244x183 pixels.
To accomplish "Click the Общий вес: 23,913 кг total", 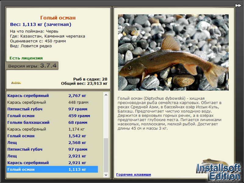I will [x=84, y=83].
